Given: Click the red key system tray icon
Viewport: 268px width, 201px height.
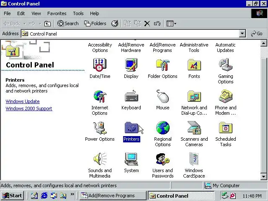Looking at the screenshot, I should (233, 196).
